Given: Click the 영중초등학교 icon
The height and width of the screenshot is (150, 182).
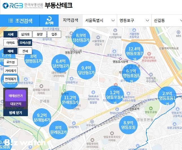Looking at the screenshot, I should point(114,51).
